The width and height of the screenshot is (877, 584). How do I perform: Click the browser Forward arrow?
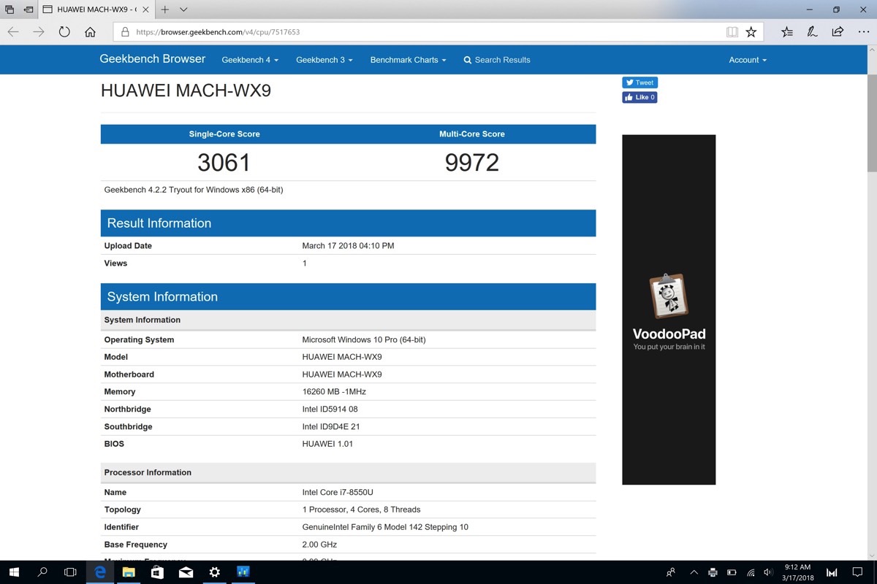point(39,32)
